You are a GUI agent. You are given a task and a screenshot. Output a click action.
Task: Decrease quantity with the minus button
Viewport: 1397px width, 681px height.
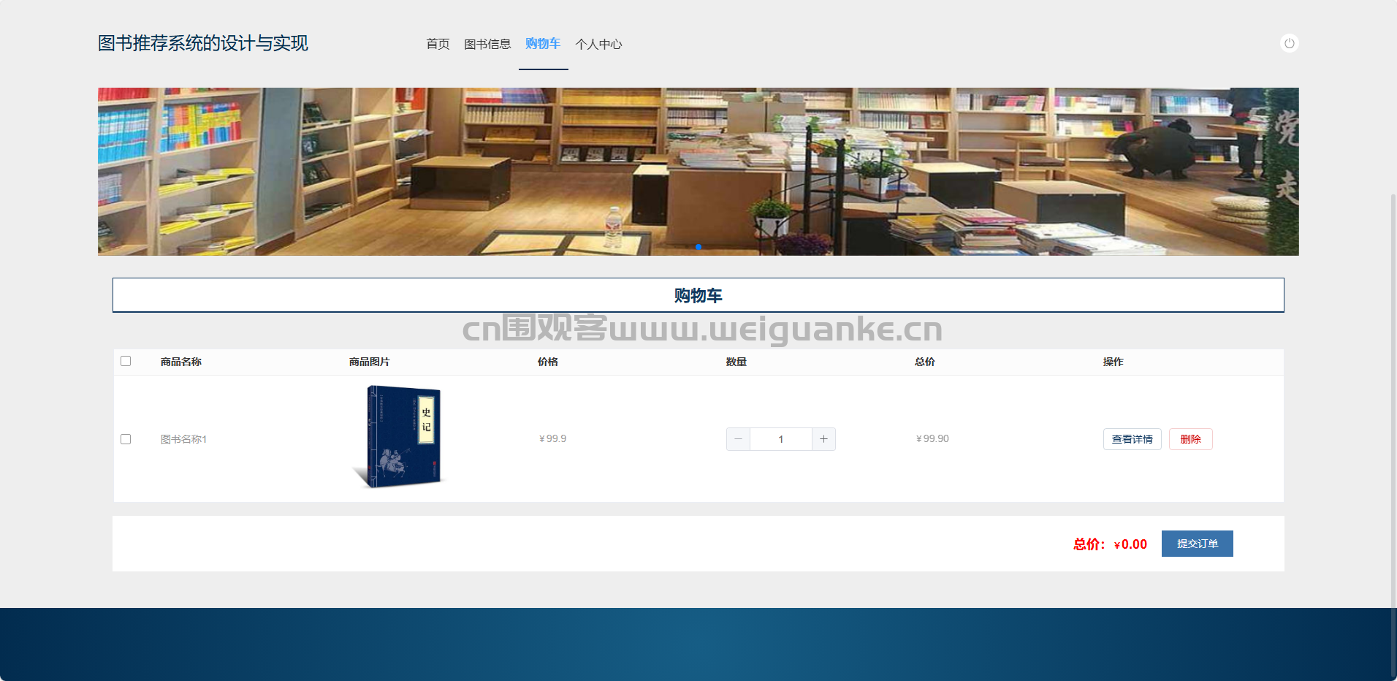pos(738,439)
